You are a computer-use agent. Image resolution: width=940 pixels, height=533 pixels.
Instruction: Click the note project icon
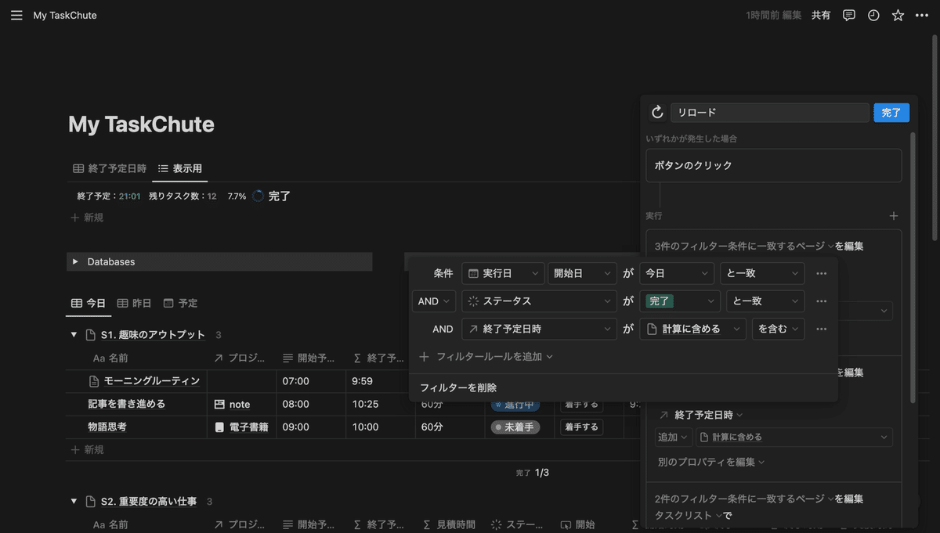tap(220, 405)
